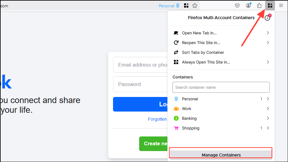The image size is (288, 162).
Task: Expand the Always Open This Site chevron
Action: pyautogui.click(x=268, y=62)
